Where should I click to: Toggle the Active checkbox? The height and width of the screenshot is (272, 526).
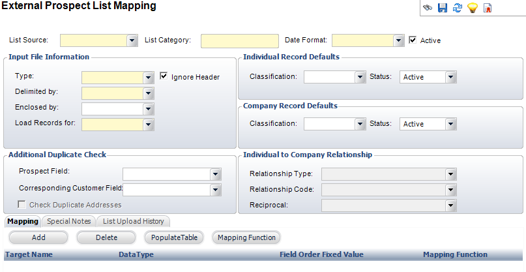413,40
